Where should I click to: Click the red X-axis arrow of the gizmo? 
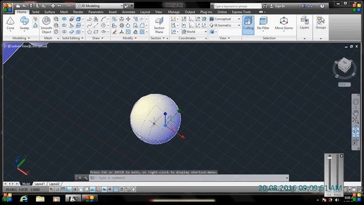(x=183, y=137)
